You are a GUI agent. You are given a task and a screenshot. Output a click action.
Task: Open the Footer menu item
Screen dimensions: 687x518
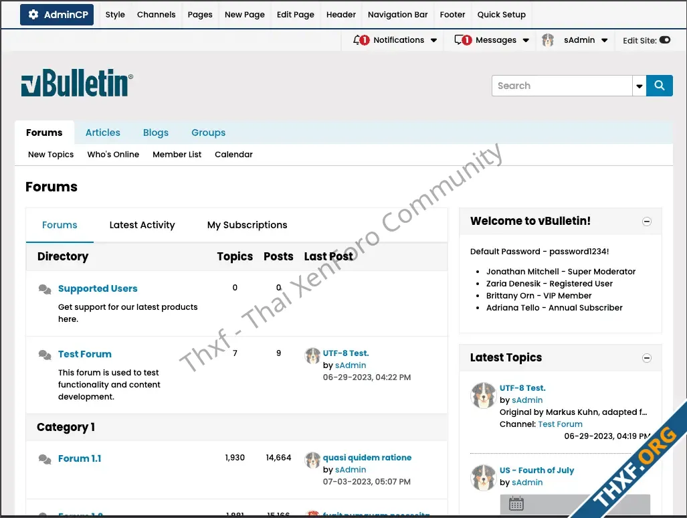pos(452,15)
